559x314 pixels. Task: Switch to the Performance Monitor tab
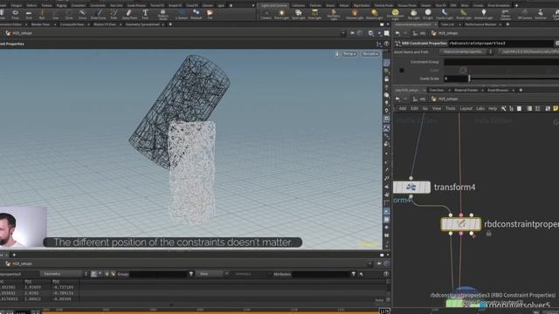[480, 24]
